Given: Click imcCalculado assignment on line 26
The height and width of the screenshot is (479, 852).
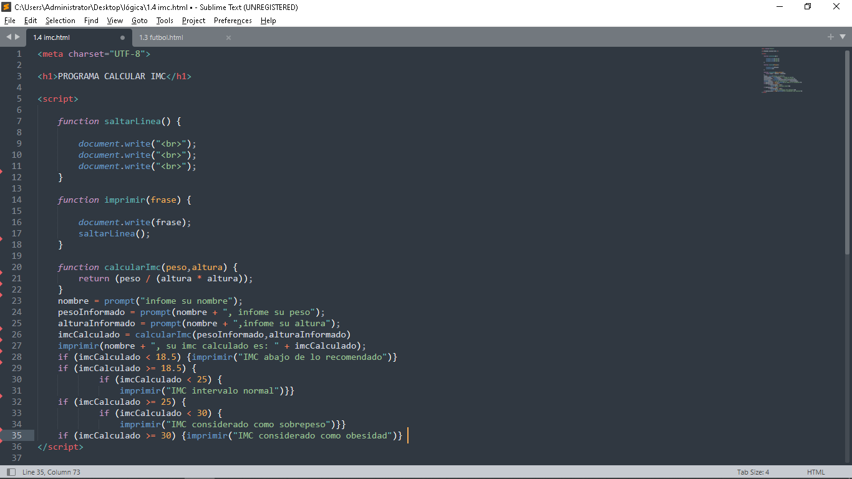Looking at the screenshot, I should pos(205,334).
